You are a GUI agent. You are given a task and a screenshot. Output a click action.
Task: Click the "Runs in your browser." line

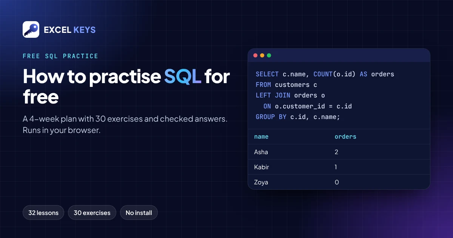(62, 131)
